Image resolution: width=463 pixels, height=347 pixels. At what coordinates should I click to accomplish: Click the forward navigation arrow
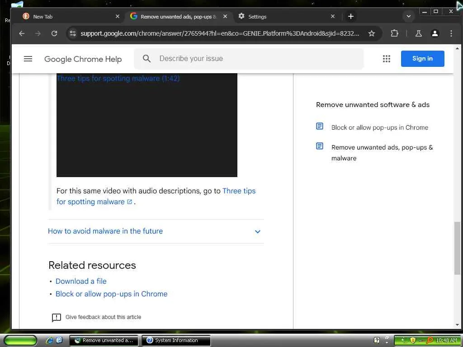38,33
